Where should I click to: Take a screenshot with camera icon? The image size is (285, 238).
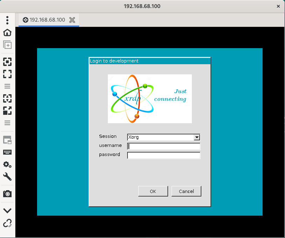[x=7, y=194]
